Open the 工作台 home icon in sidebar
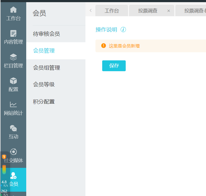 [13, 10]
